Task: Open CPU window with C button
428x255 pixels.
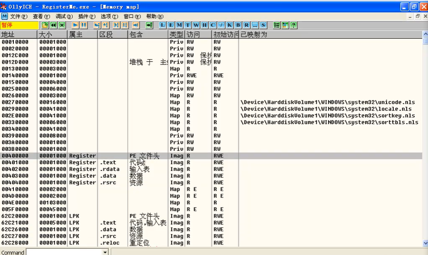Action: 213,25
